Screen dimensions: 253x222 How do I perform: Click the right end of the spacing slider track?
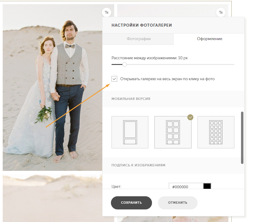(x=233, y=64)
